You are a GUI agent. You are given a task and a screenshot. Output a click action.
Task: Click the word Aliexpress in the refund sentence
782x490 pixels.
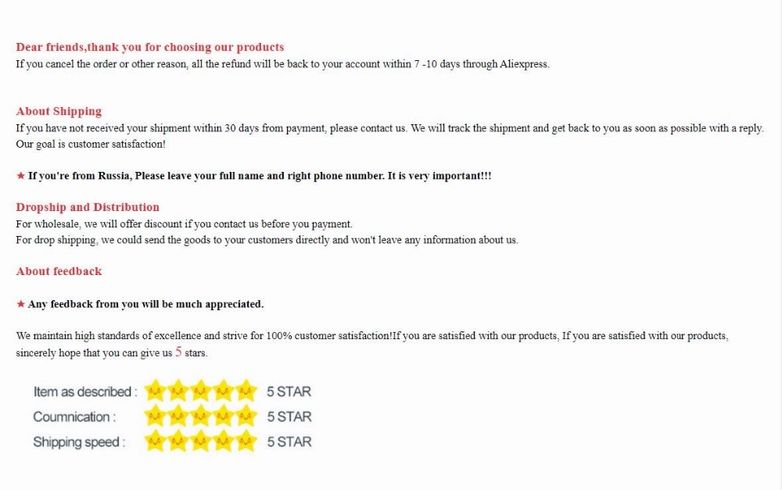click(x=524, y=64)
